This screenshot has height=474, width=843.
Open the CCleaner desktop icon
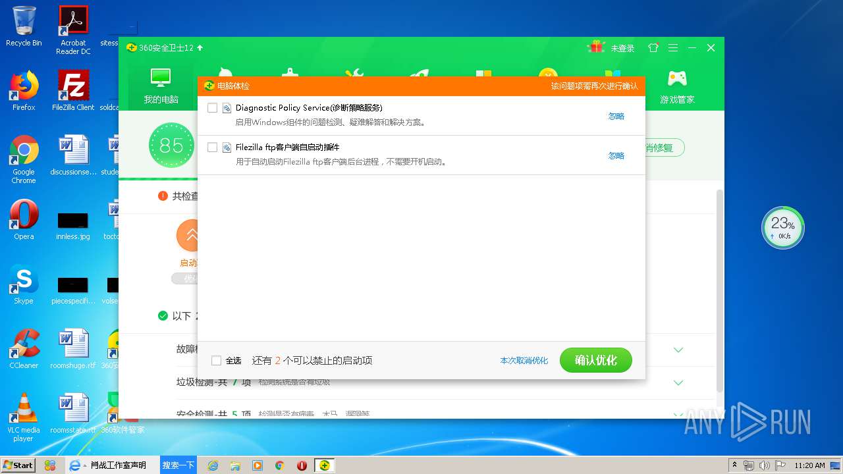pyautogui.click(x=24, y=349)
